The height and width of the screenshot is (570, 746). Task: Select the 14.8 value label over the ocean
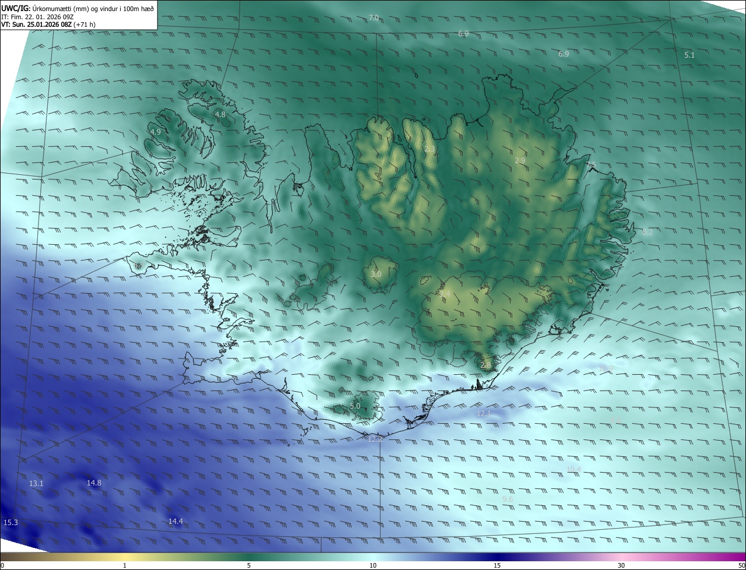click(x=94, y=483)
